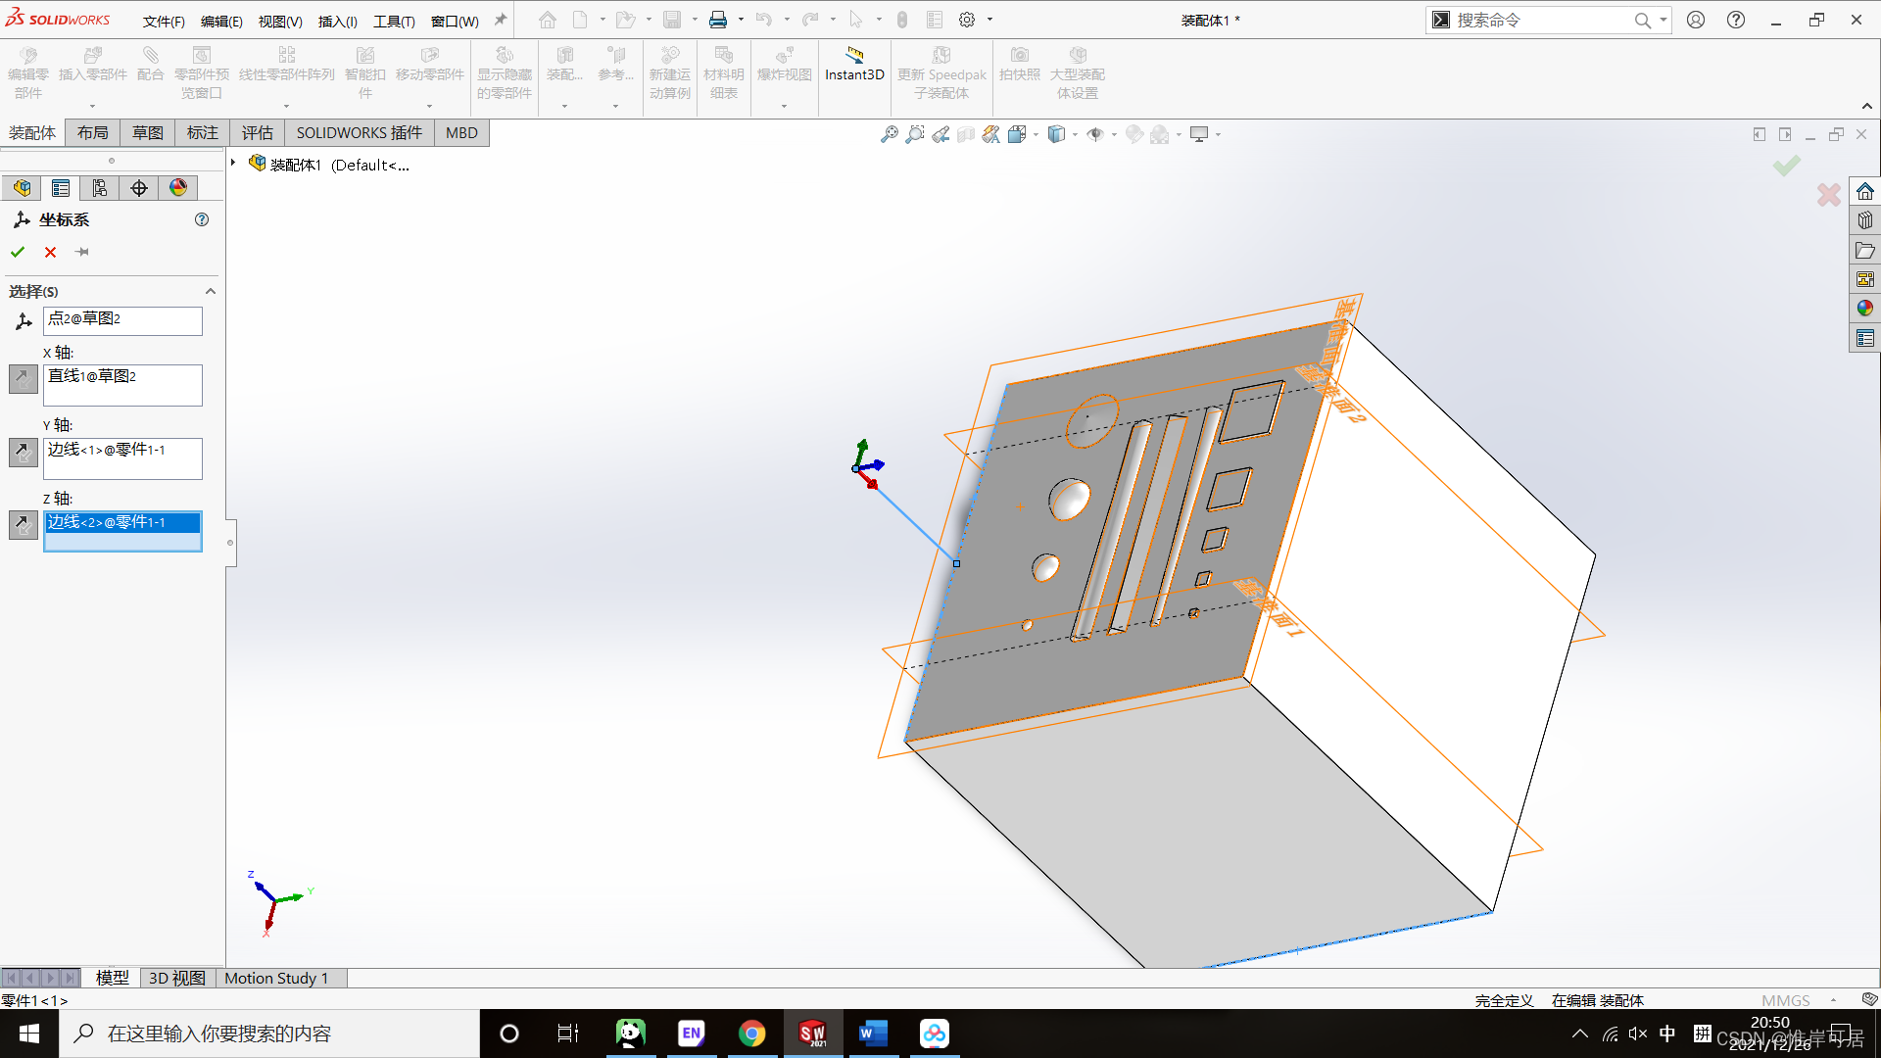Click the X 轴 selection field
Screen dimensions: 1881x1058
(x=122, y=384)
